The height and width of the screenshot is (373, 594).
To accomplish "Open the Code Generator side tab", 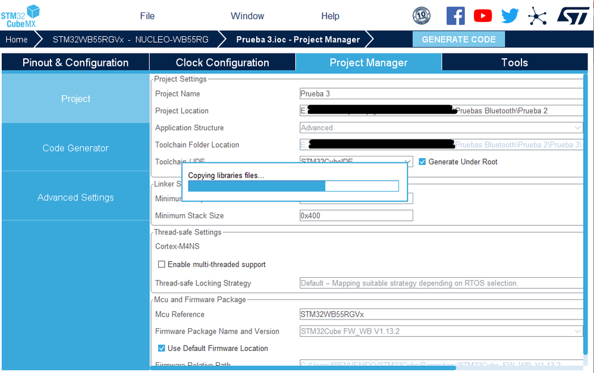I will click(x=76, y=148).
